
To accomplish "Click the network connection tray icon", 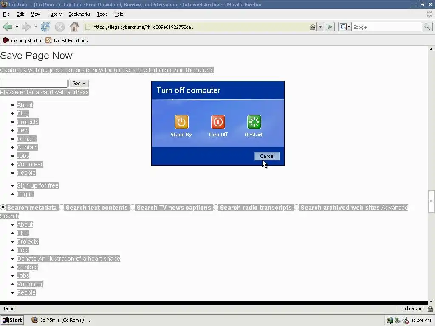I will [x=390, y=320].
